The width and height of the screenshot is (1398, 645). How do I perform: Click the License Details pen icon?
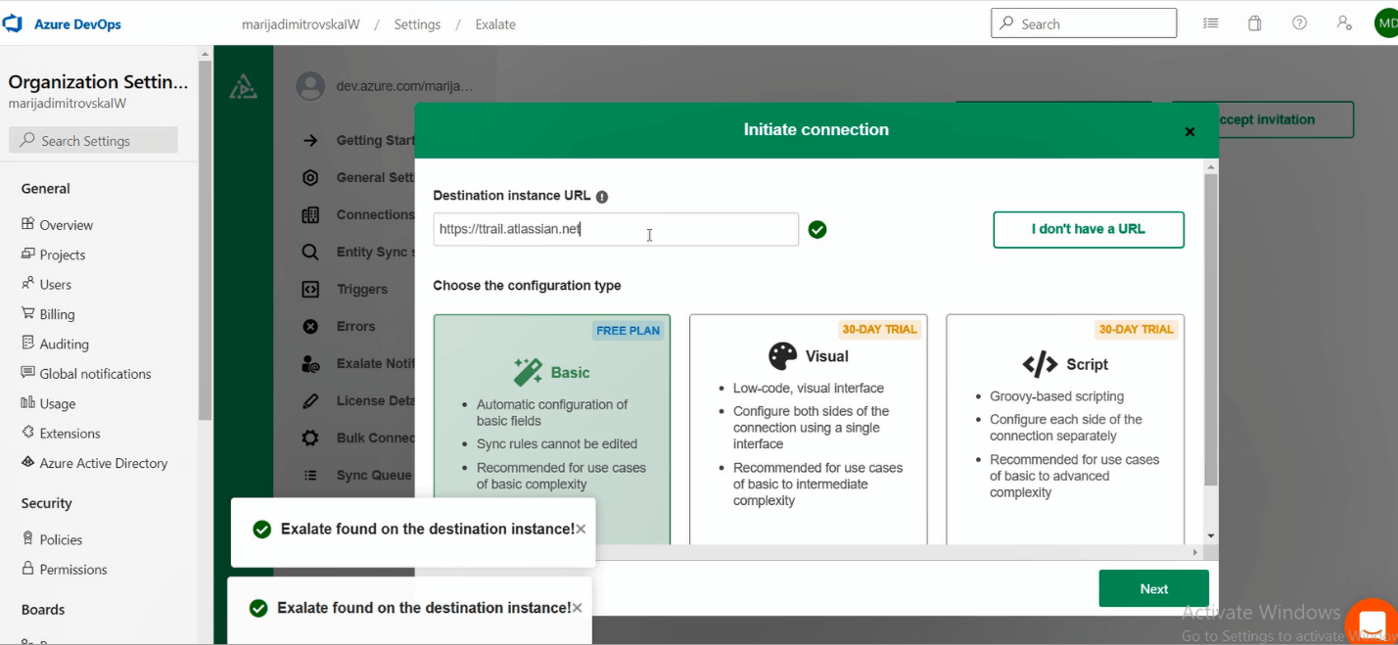pyautogui.click(x=310, y=400)
